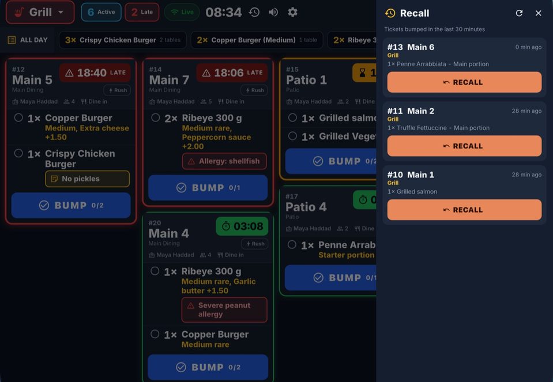Screen dimensions: 553x382
Task: Bump the Patio 4 ticket
Action: point(330,278)
